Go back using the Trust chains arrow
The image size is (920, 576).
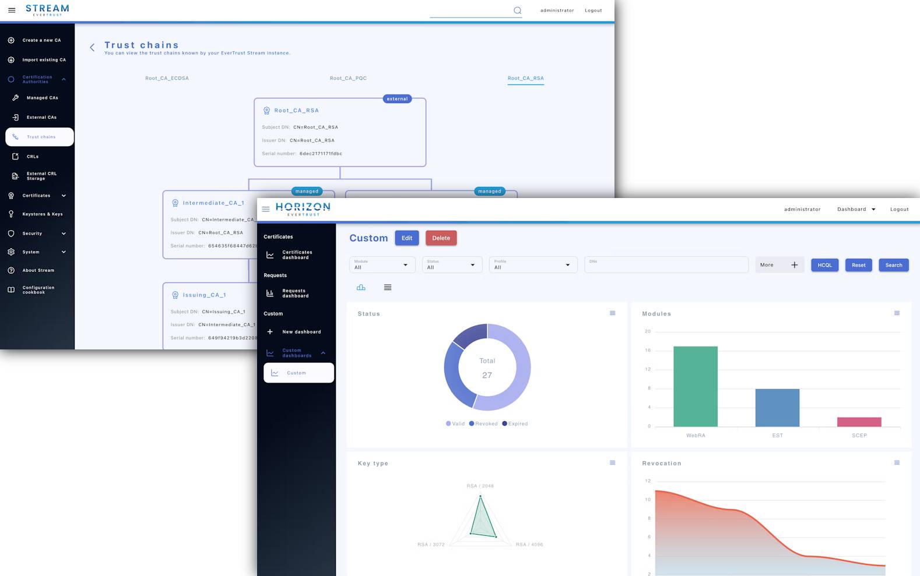pyautogui.click(x=92, y=48)
